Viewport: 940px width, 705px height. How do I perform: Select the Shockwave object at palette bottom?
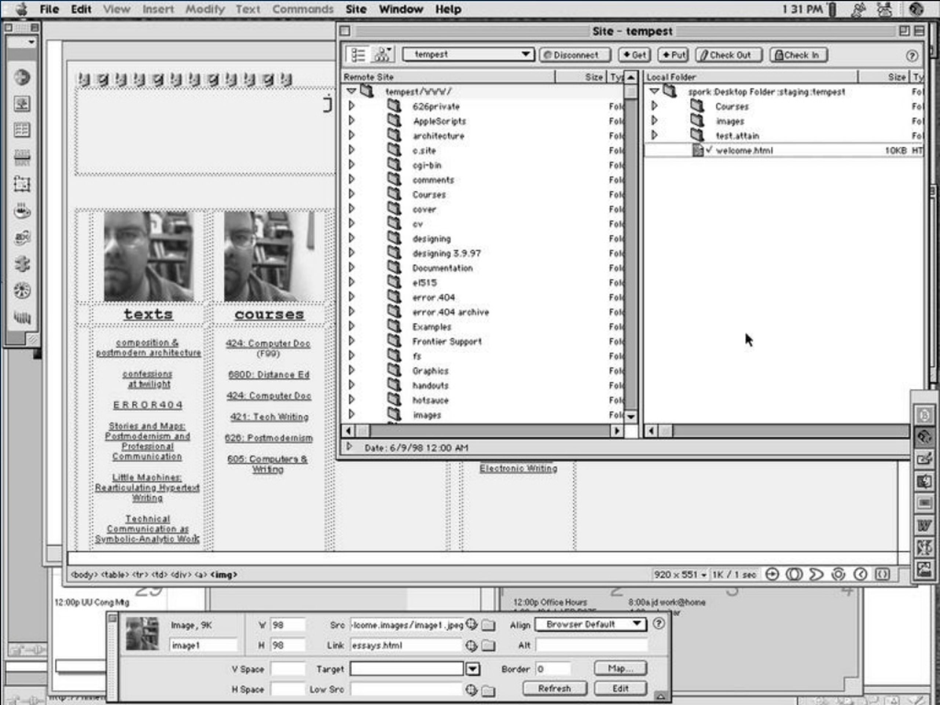pos(22,317)
